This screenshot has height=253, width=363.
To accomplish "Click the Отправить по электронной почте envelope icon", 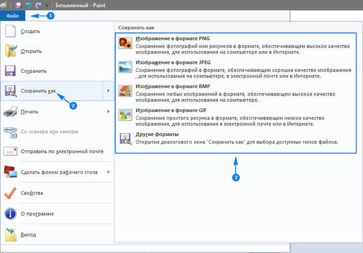I will click(x=11, y=152).
